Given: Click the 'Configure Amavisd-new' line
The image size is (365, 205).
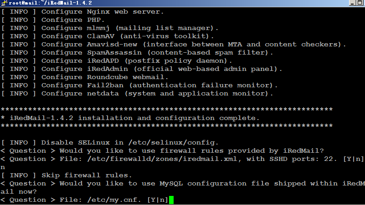Looking at the screenshot, I should 174,45.
